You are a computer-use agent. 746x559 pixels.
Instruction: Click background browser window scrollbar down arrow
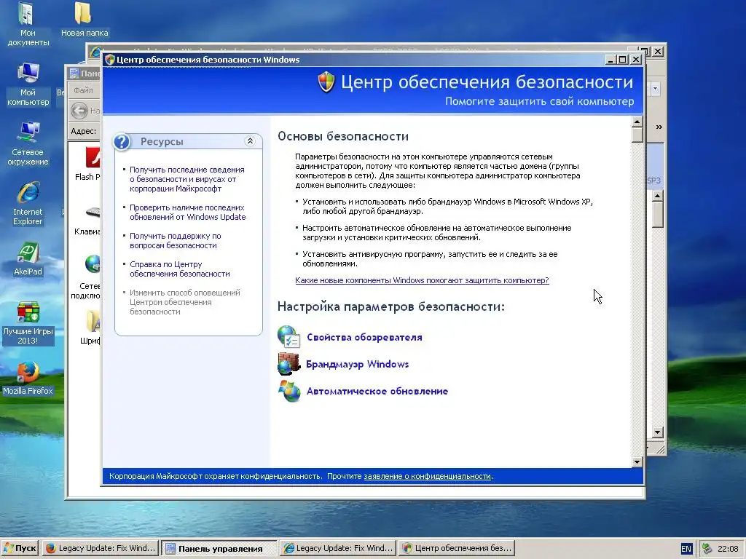(x=658, y=432)
